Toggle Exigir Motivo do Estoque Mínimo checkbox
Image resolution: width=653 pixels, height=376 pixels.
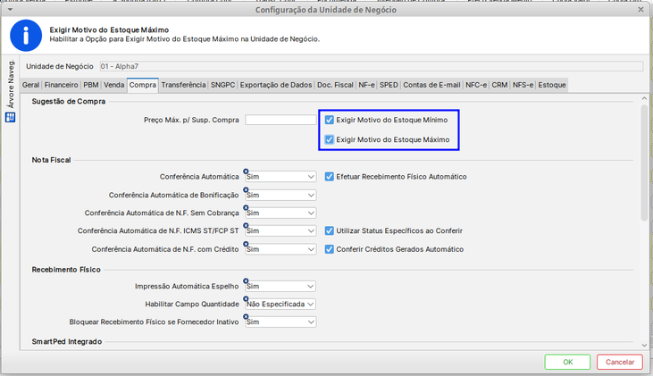click(x=330, y=120)
